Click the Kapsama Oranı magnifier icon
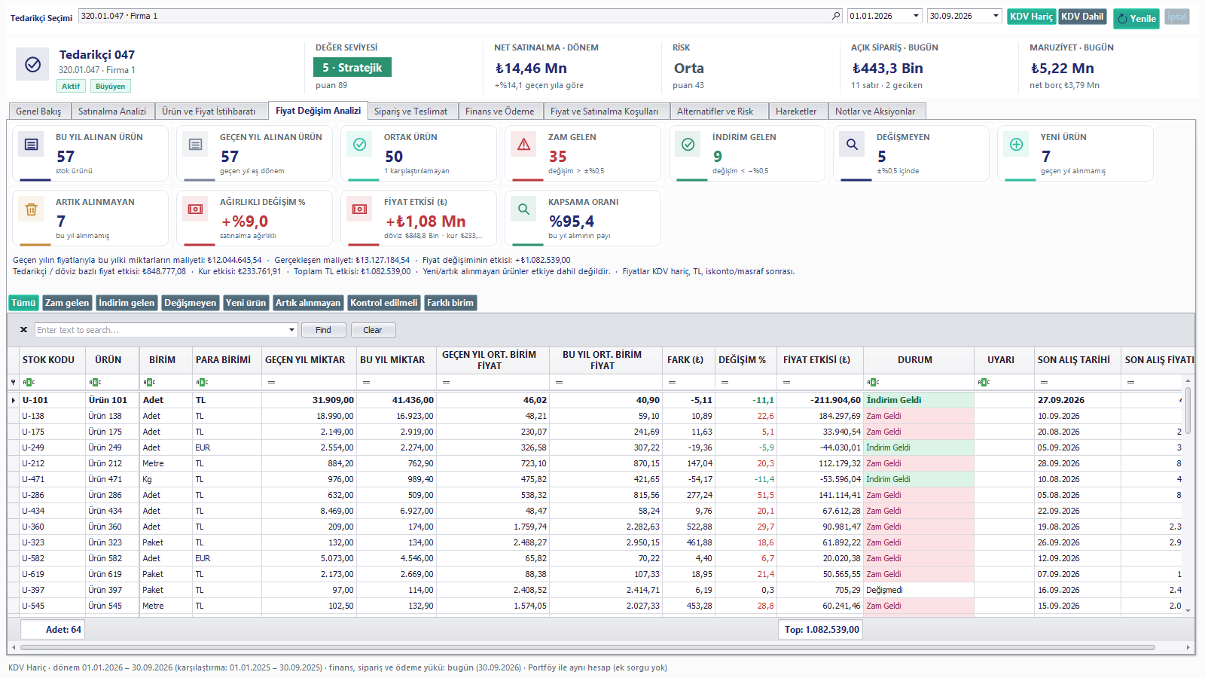This screenshot has height=678, width=1205. click(x=523, y=209)
